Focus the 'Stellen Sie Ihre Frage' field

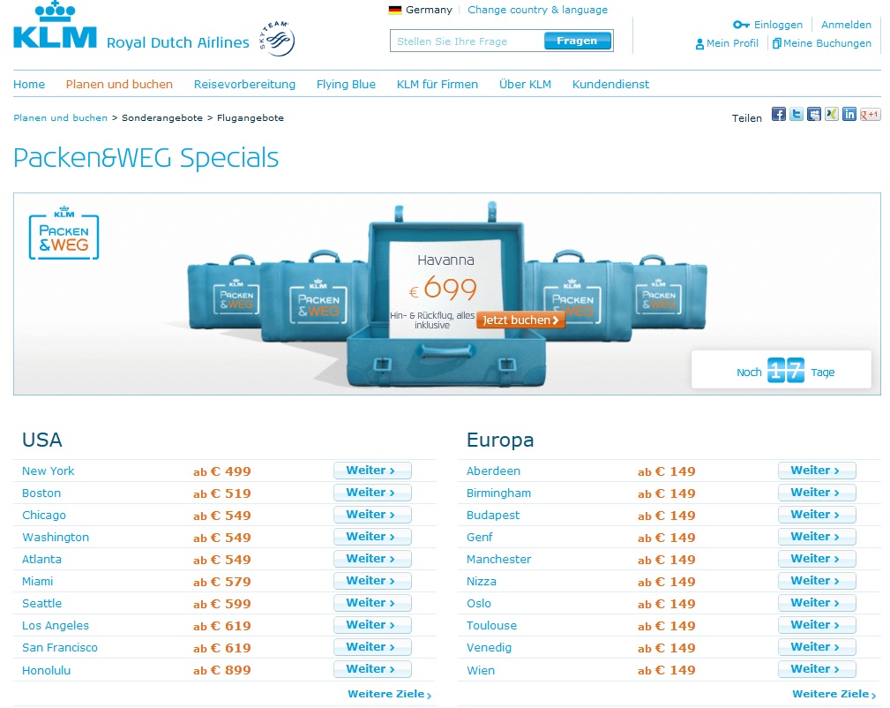[x=467, y=41]
